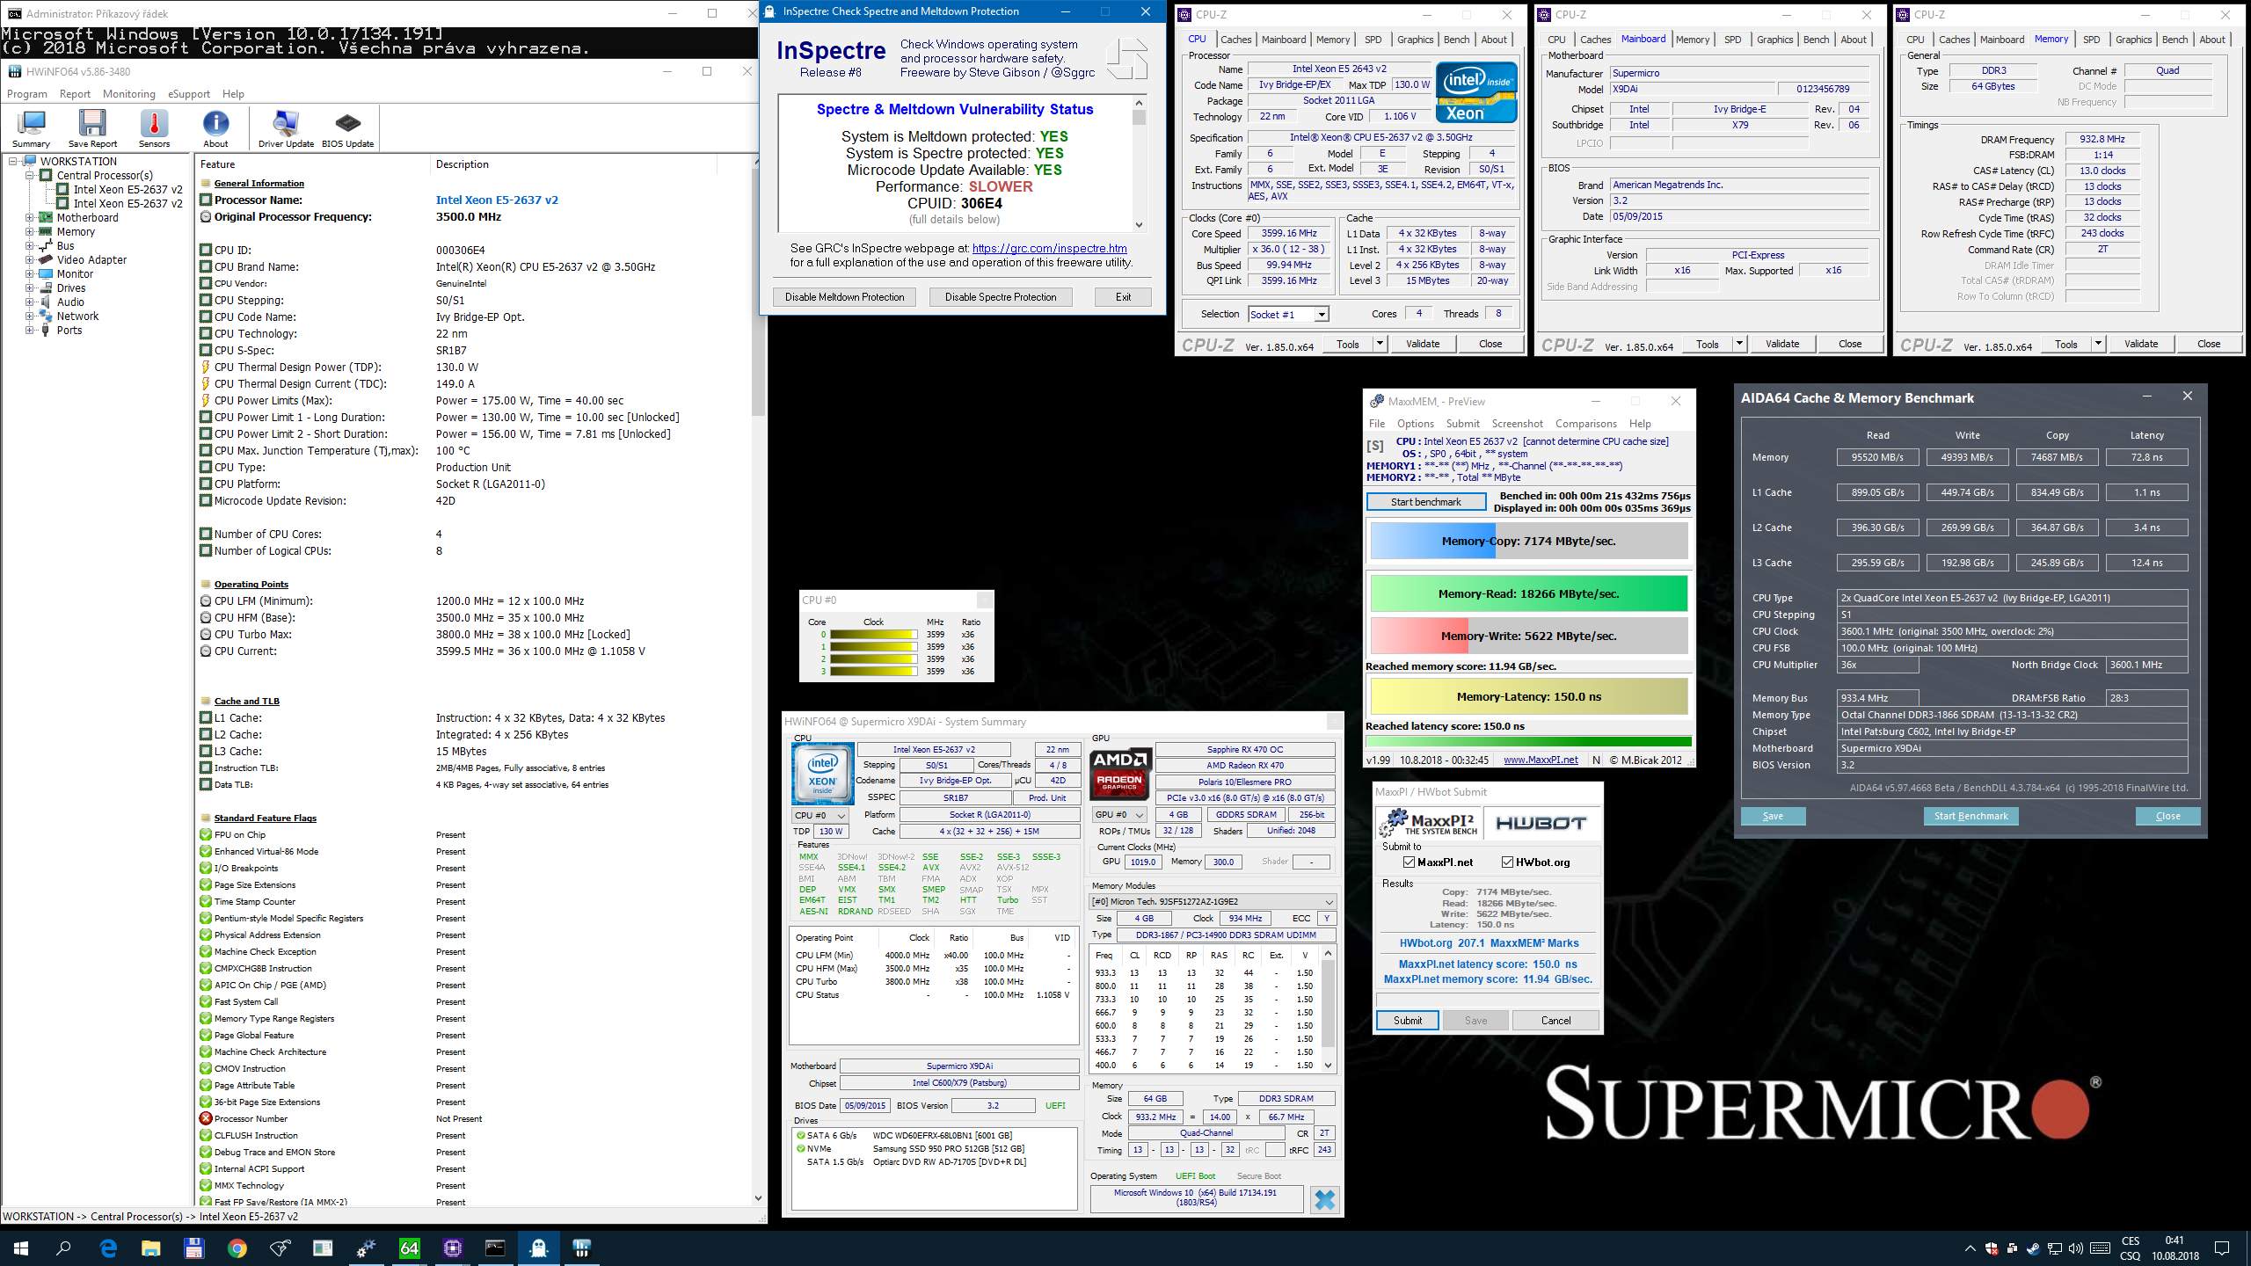Expand the Memory tree node
Viewport: 2251px width, 1266px height.
click(29, 232)
